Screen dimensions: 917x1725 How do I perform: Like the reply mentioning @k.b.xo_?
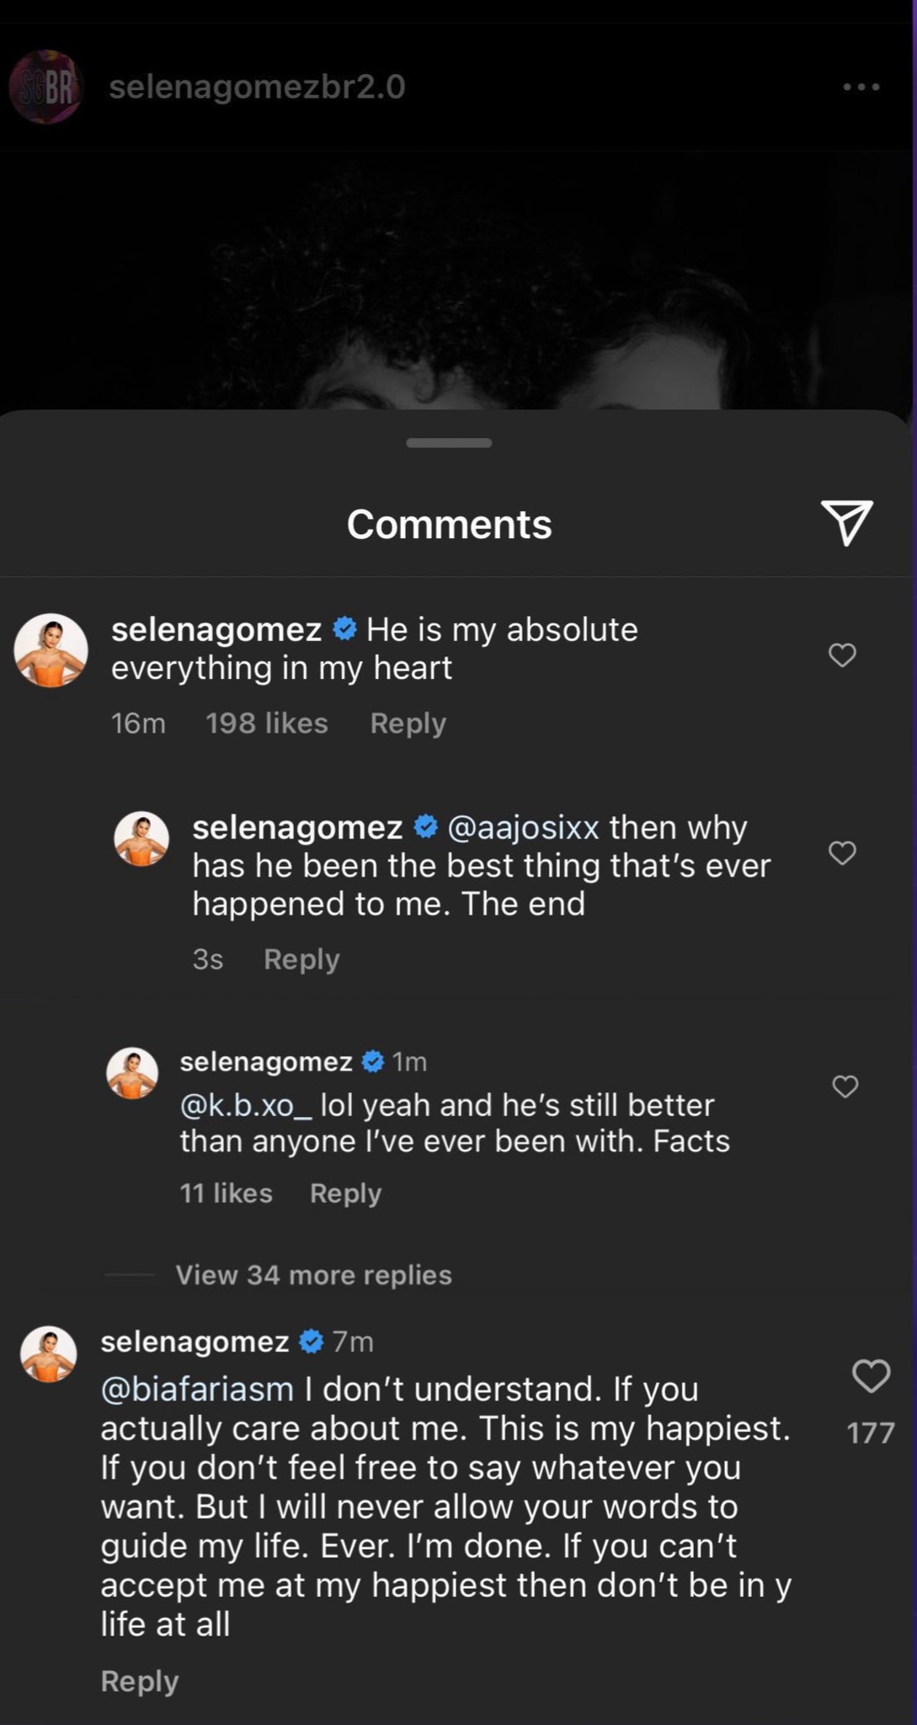845,1087
